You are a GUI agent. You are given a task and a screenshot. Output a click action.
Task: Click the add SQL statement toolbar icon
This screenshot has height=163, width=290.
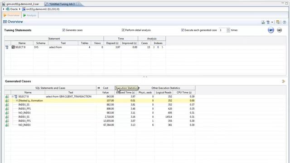(x=268, y=22)
